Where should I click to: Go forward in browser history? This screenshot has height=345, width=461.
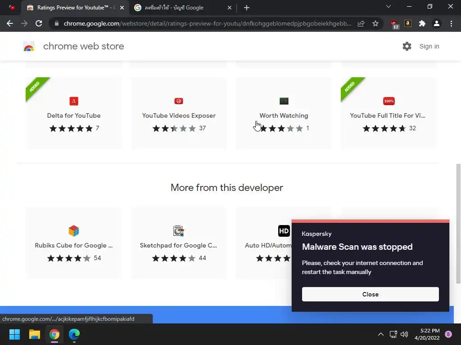pyautogui.click(x=24, y=23)
